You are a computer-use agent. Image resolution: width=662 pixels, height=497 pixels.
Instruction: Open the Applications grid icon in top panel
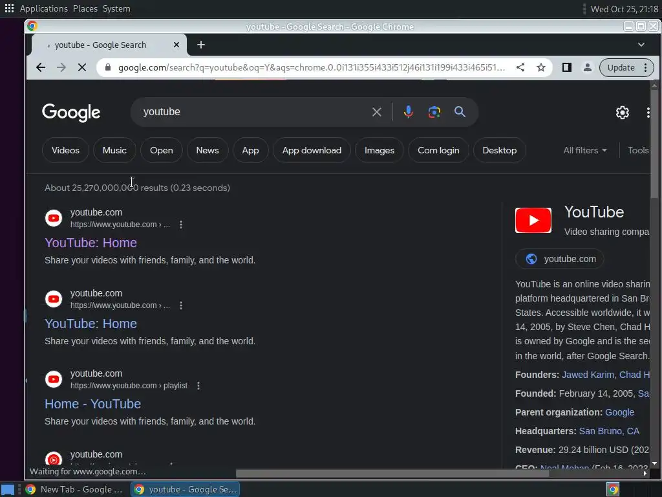click(x=9, y=8)
